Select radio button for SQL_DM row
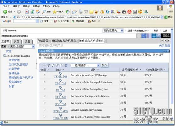 (x=45, y=103)
